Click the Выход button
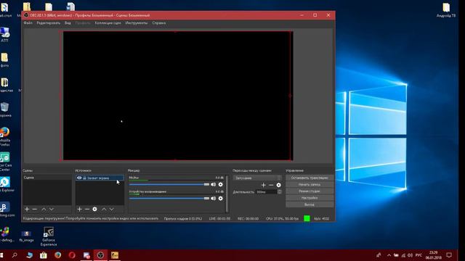Image resolution: width=465 pixels, height=261 pixels. [310, 204]
